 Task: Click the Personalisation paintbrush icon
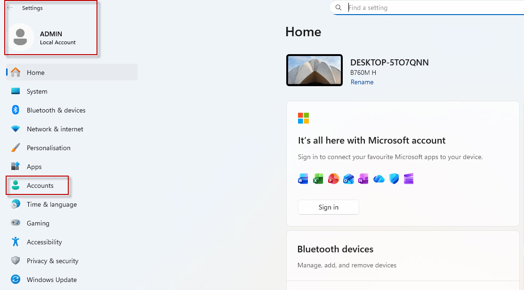pyautogui.click(x=16, y=148)
